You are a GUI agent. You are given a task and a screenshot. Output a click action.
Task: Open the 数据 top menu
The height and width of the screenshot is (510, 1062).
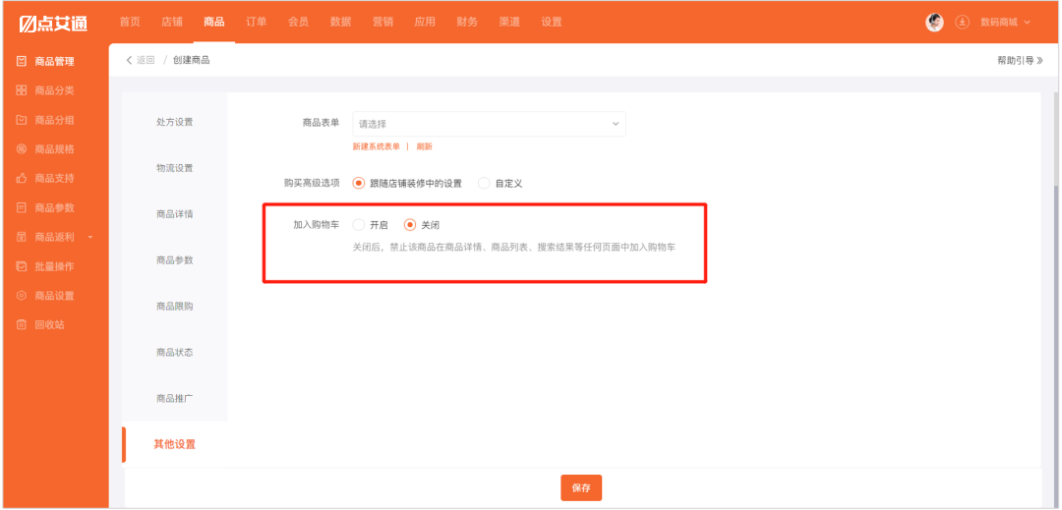[340, 22]
